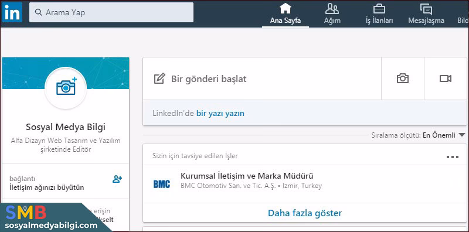Open the three-dots menu for recommended jobs
Viewport: 469px width, 232px height.
point(452,157)
